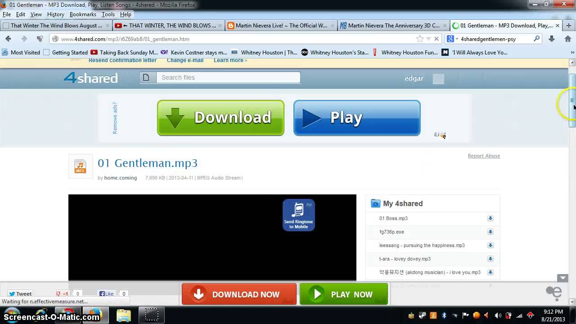The image size is (576, 324).
Task: Click the Resend confirmation letter link
Action: click(122, 60)
